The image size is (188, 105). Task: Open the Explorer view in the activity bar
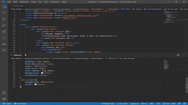coord(4,6)
